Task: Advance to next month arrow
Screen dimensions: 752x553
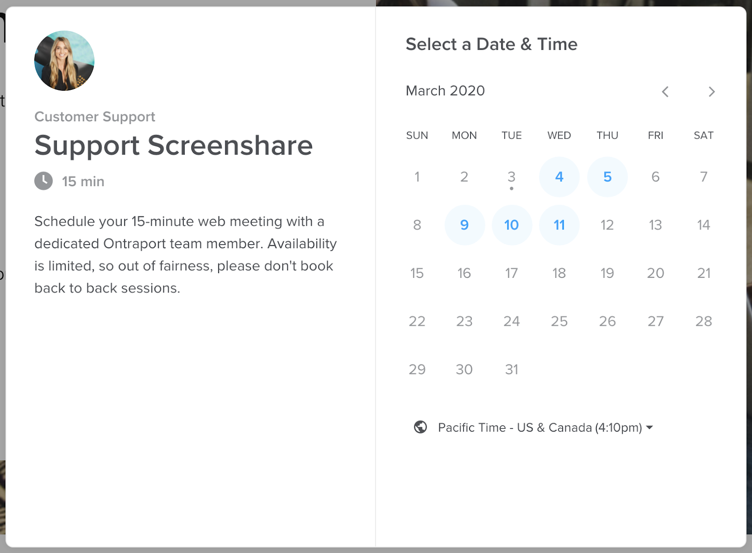Action: point(712,92)
